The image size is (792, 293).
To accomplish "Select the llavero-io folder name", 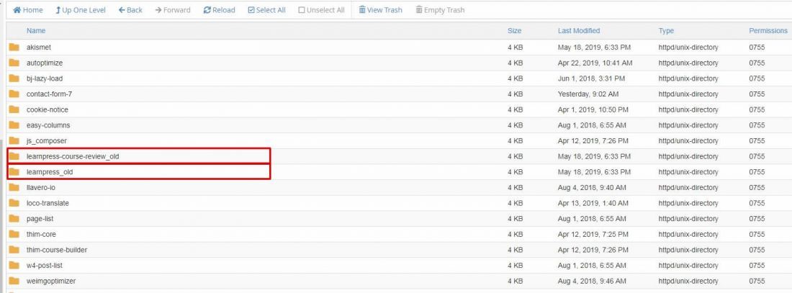I will 41,188.
